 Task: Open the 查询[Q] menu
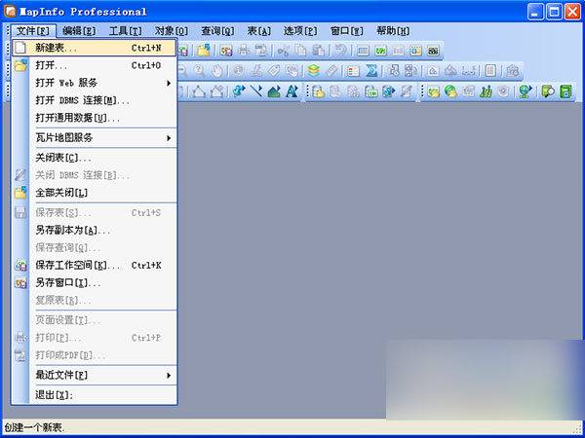point(217,30)
